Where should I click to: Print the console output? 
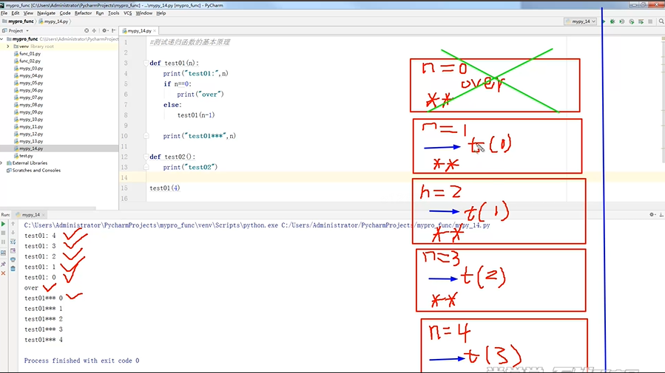coord(13,259)
